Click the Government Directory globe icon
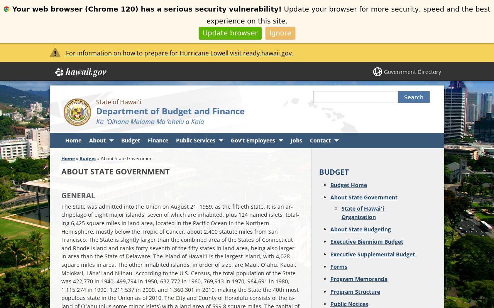 pos(377,72)
